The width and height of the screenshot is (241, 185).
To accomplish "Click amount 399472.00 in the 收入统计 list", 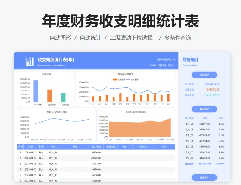I will click(205, 152).
